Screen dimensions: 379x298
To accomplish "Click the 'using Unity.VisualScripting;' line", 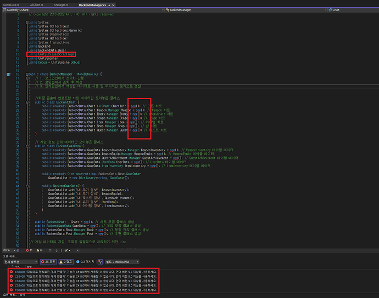I will pos(51,54).
